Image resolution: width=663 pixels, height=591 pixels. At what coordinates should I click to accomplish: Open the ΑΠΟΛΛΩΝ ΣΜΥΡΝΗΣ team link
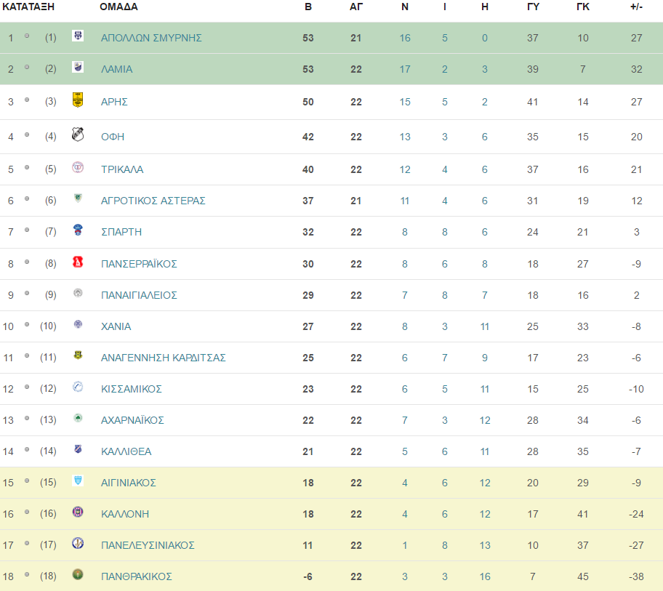click(x=151, y=38)
